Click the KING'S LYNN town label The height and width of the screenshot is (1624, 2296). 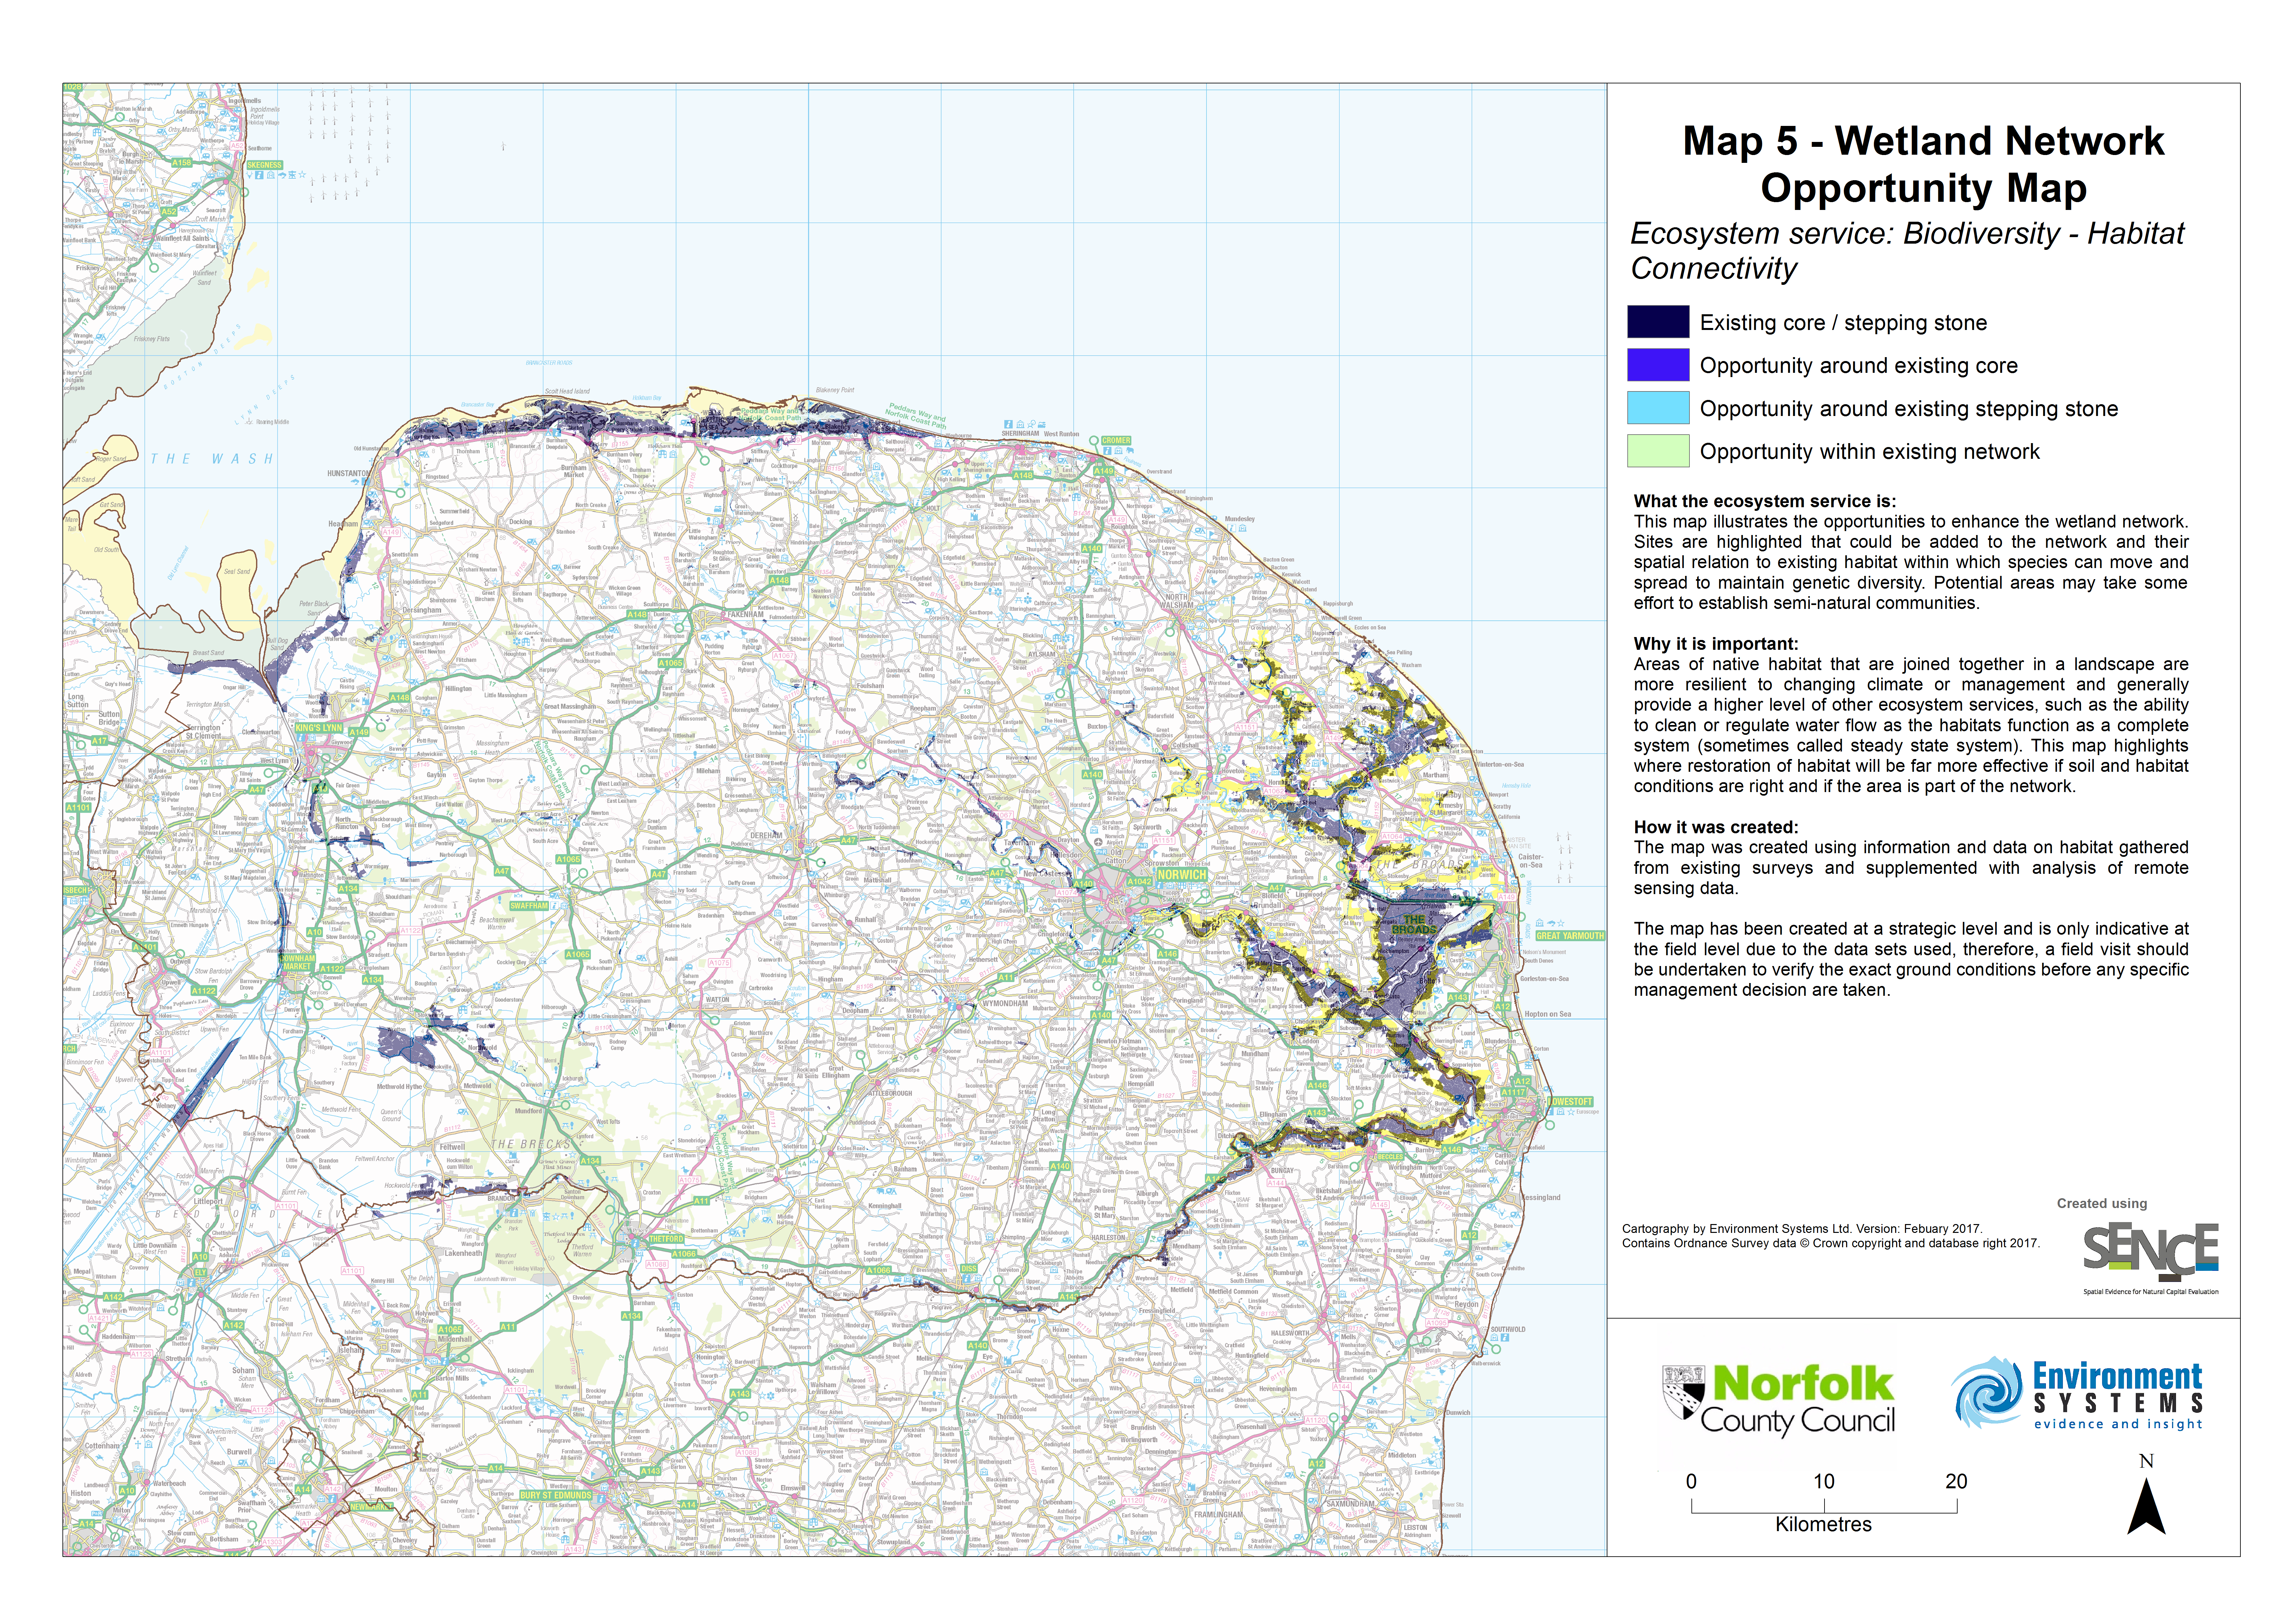click(319, 728)
